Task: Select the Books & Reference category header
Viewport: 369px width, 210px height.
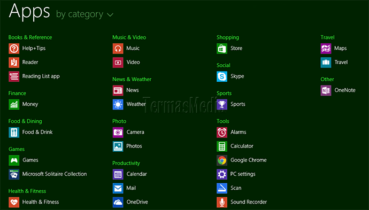Action: pyautogui.click(x=30, y=37)
